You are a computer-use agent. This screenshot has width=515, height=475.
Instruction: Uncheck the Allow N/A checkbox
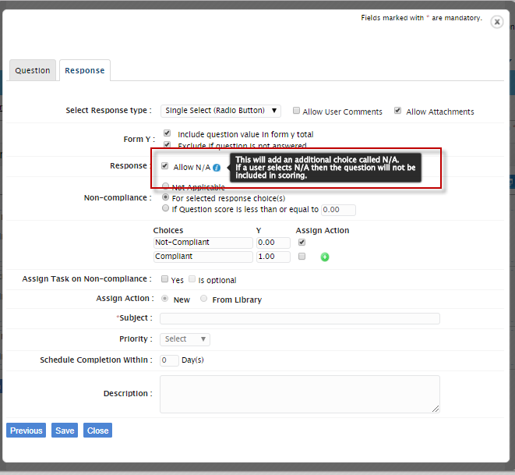pyautogui.click(x=165, y=166)
